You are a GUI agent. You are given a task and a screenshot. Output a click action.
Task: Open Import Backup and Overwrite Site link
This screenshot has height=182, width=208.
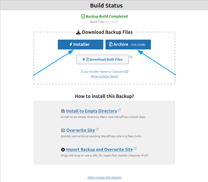click(100, 149)
